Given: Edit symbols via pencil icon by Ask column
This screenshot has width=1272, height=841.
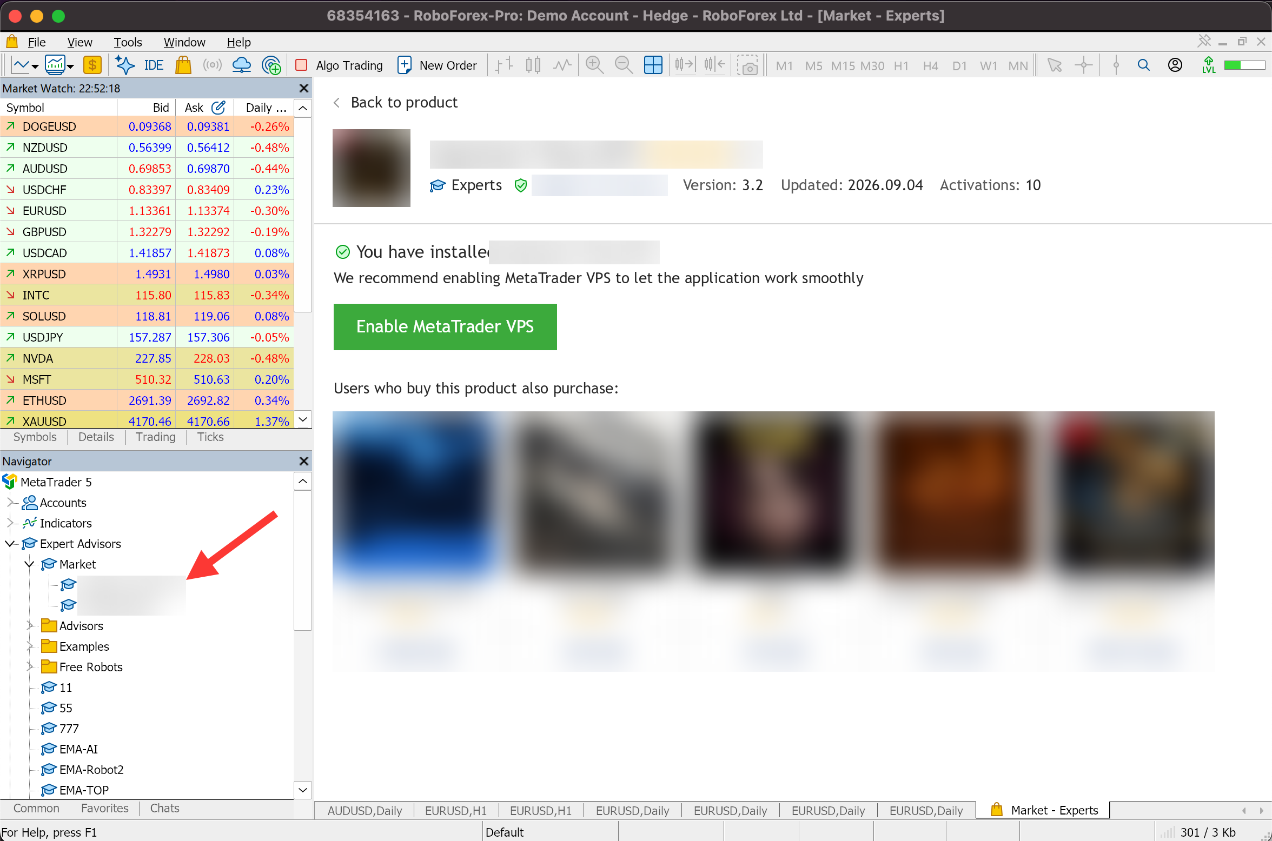Looking at the screenshot, I should coord(218,108).
